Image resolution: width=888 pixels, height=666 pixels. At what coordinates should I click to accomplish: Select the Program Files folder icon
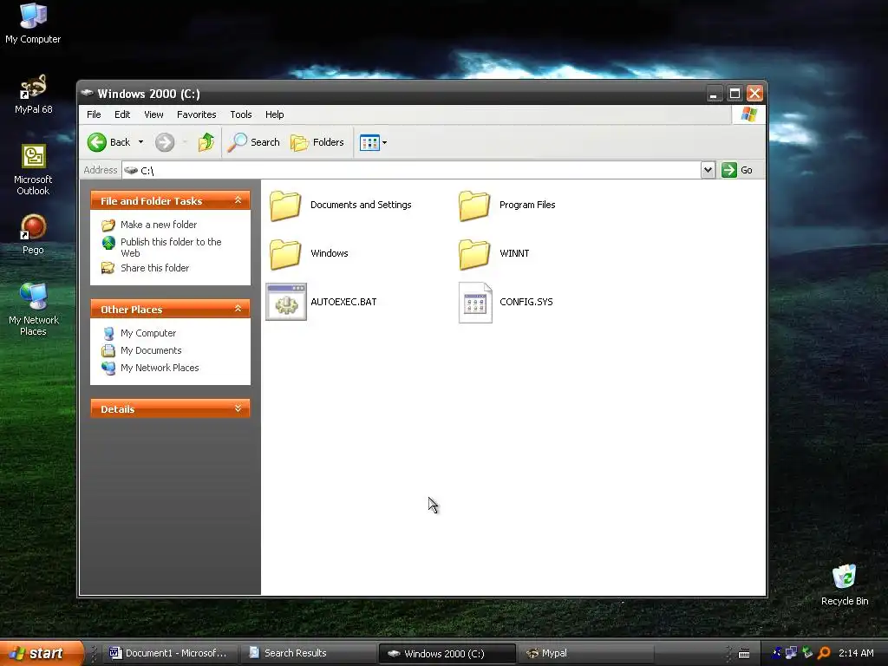click(474, 205)
